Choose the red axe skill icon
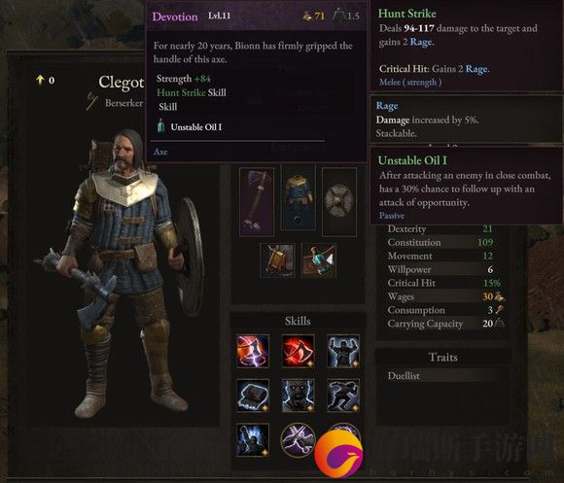 pyautogui.click(x=298, y=351)
